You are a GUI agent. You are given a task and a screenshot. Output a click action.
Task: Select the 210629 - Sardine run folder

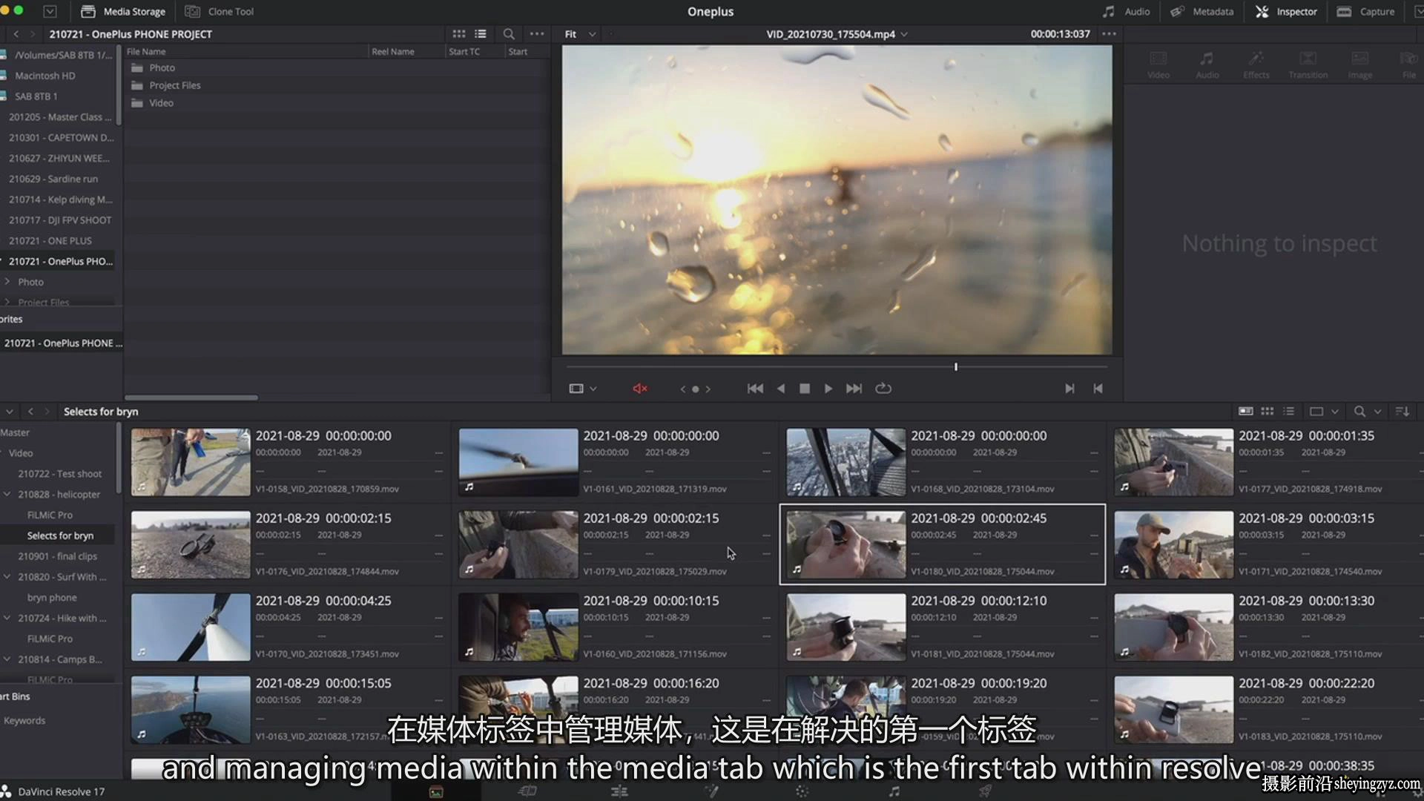point(53,179)
